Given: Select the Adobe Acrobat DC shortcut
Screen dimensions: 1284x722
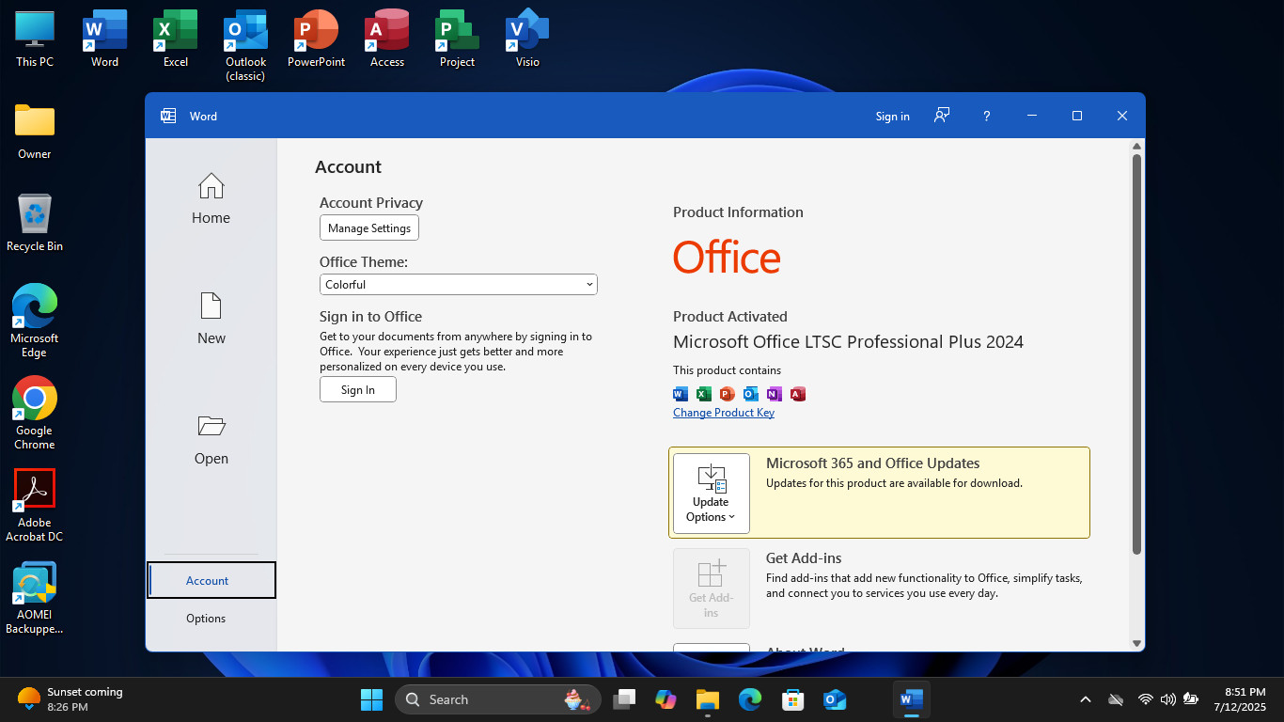Looking at the screenshot, I should pyautogui.click(x=35, y=505).
